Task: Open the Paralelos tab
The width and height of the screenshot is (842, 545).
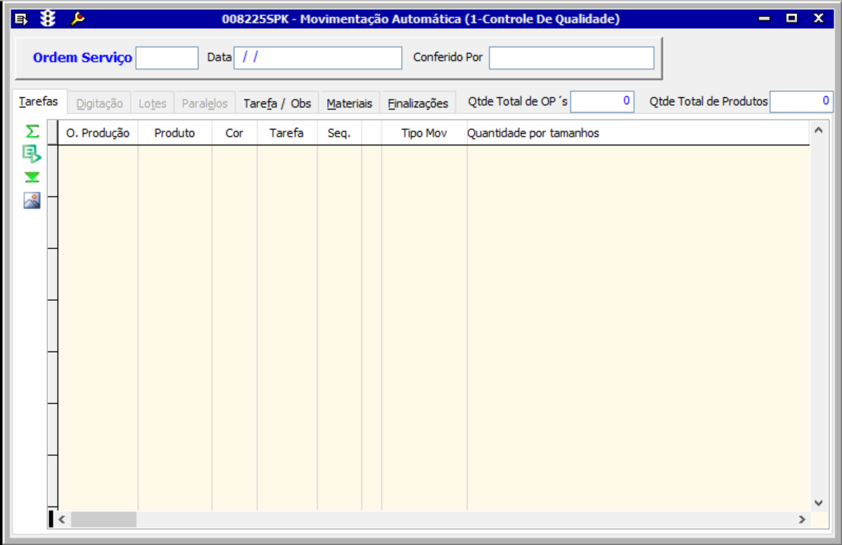Action: coord(205,103)
